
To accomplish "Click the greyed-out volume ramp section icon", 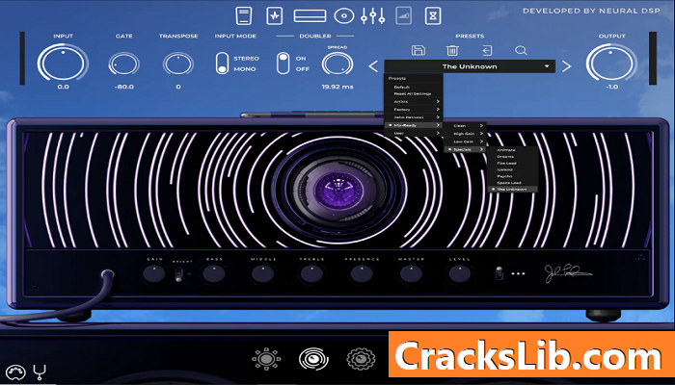I will [x=403, y=16].
